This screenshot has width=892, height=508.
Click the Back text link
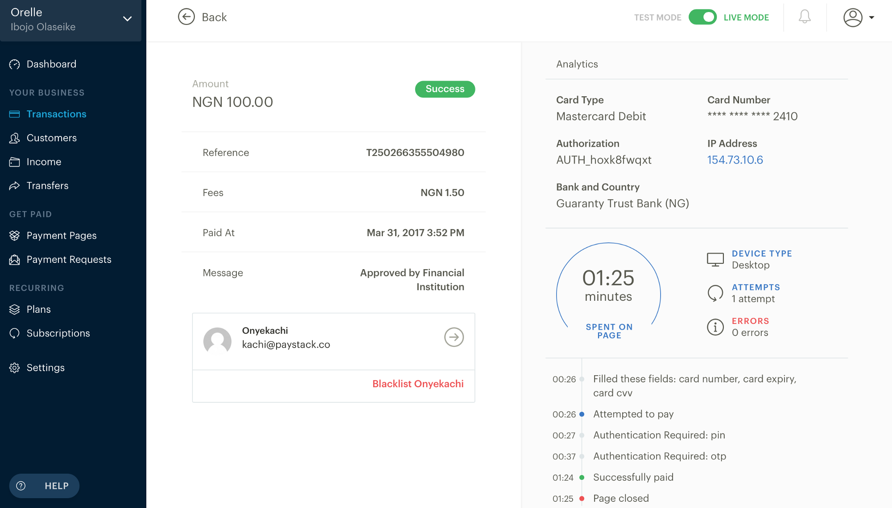point(214,17)
